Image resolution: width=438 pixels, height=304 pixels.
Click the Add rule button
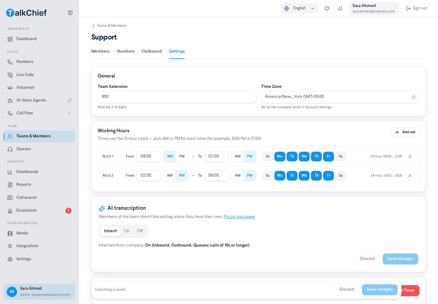click(x=405, y=132)
